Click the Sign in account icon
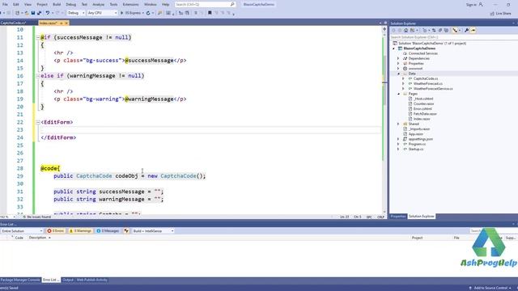 coord(481,5)
